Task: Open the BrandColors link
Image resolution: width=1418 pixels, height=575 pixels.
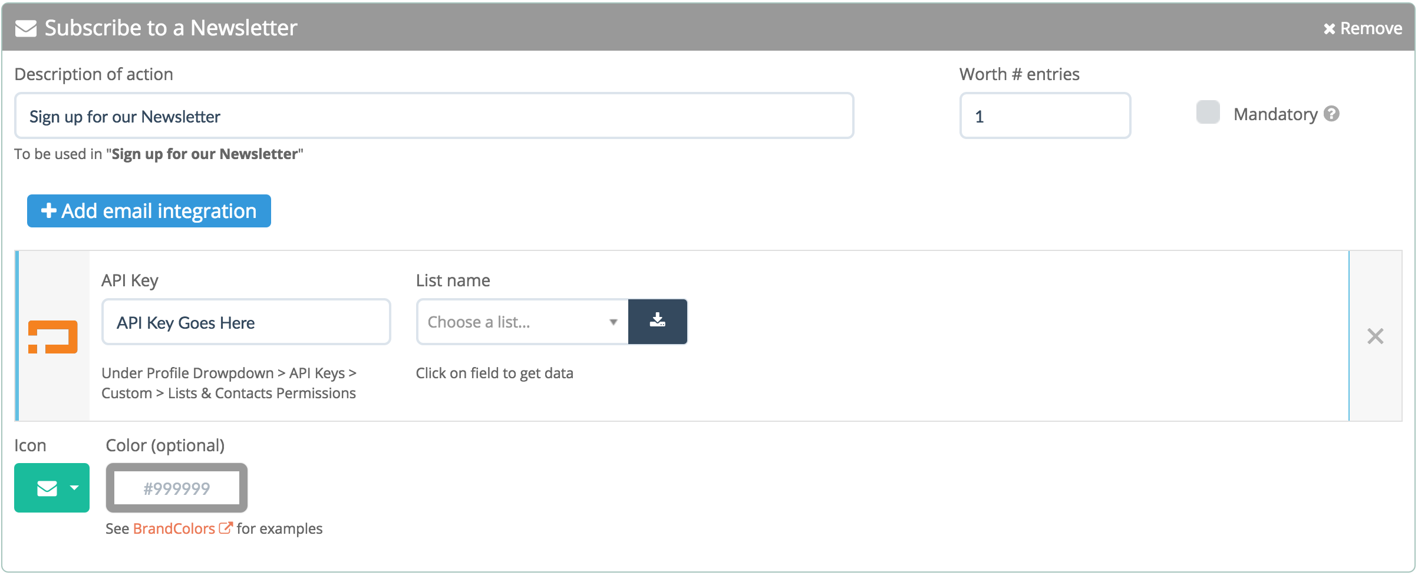Action: click(174, 528)
